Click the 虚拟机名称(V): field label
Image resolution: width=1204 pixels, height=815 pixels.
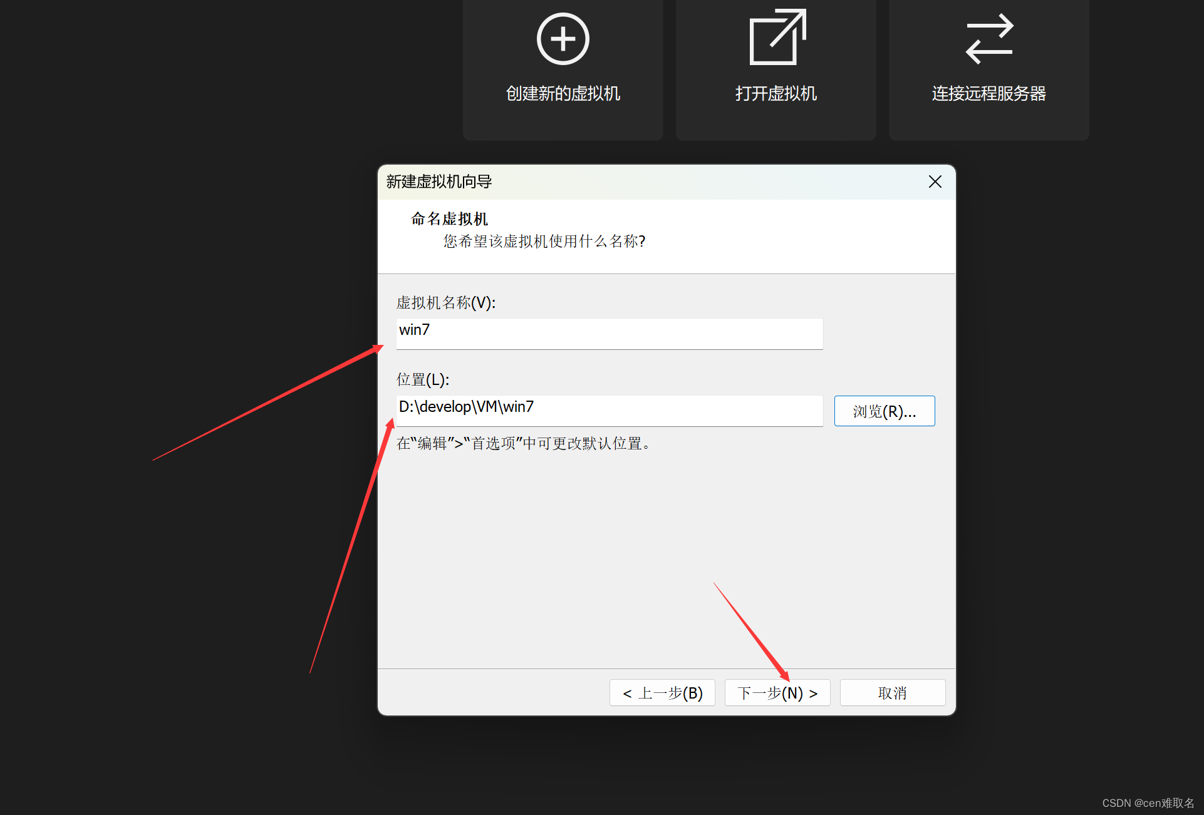(445, 303)
